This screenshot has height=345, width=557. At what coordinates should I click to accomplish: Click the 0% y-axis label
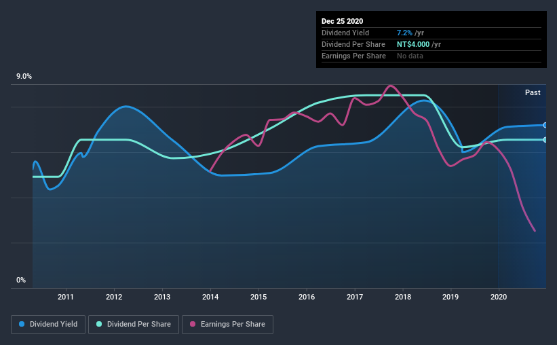(x=21, y=280)
